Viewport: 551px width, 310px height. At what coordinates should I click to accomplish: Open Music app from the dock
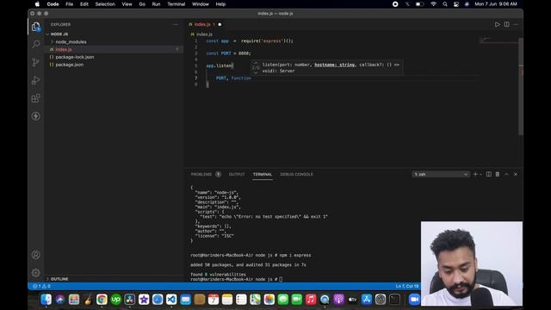tap(311, 300)
